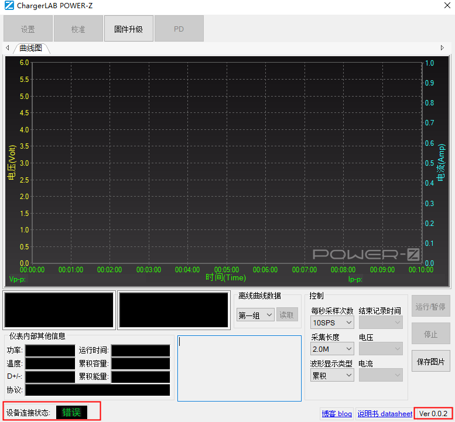
Task: Click the 累积能量 energy readout field
Action: (141, 376)
